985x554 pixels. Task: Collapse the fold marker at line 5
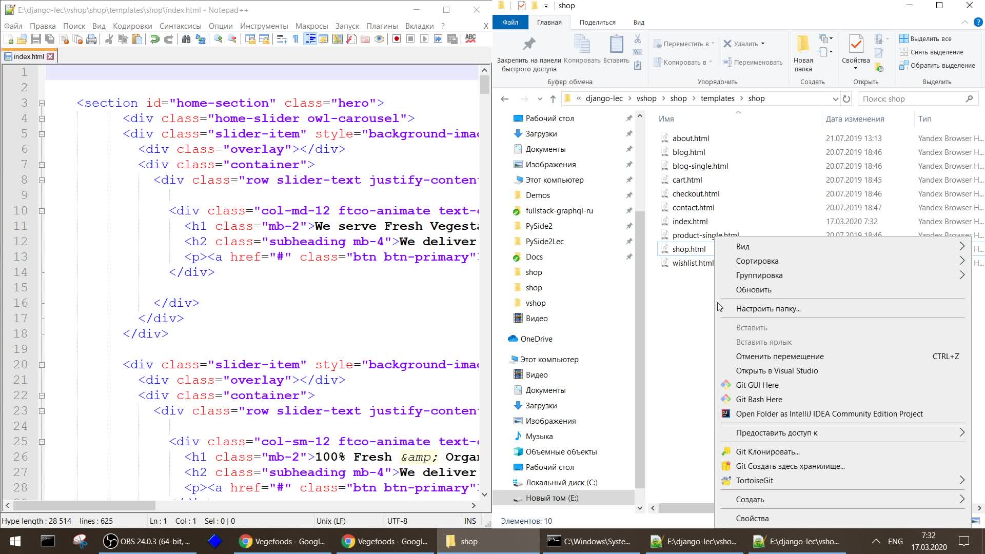tap(42, 134)
